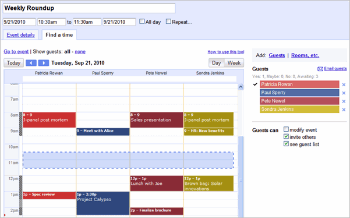This screenshot has width=350, height=218.
Task: Click the end time field 11:30am
Action: [87, 22]
